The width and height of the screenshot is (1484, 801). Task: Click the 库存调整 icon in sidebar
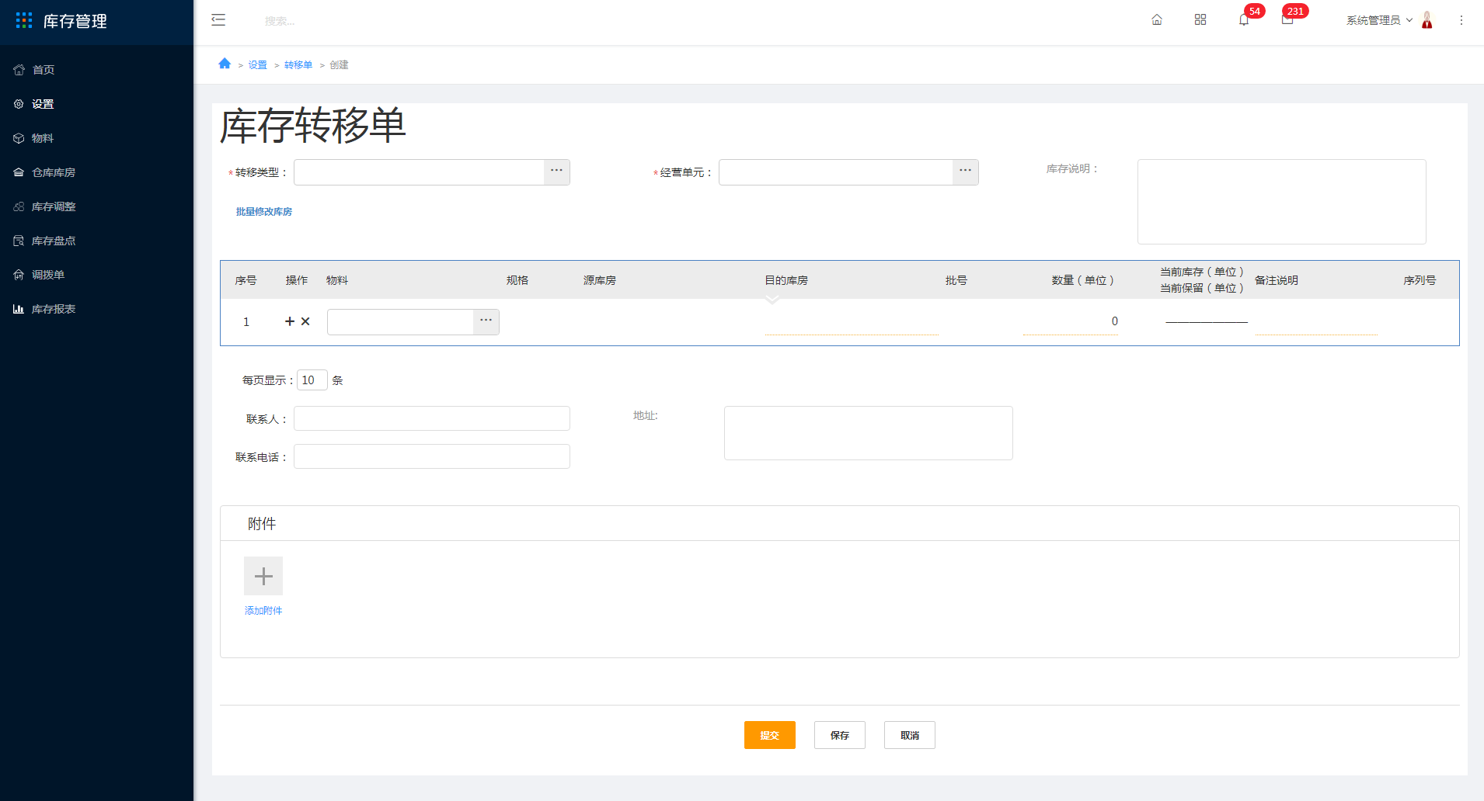19,206
